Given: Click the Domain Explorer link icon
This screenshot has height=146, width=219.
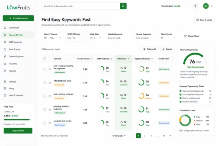Looking at the screenshot, I should click(5, 57).
